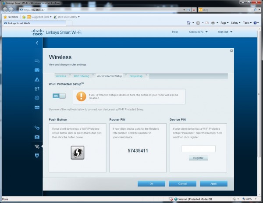Open the Device List sidebar icon
This screenshot has width=263, height=203.
point(37,61)
